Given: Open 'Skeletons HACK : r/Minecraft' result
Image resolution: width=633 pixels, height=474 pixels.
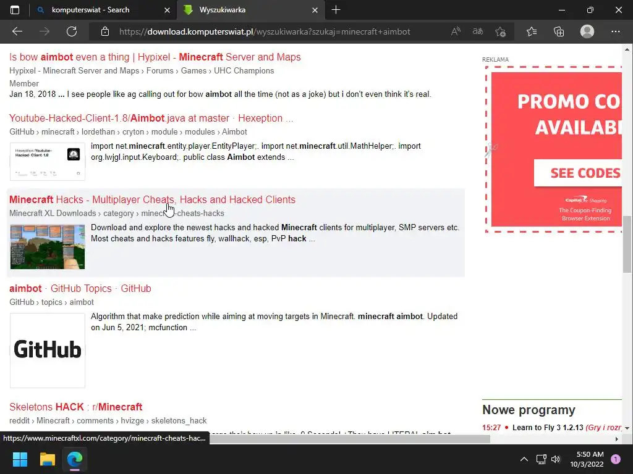Looking at the screenshot, I should coord(76,407).
